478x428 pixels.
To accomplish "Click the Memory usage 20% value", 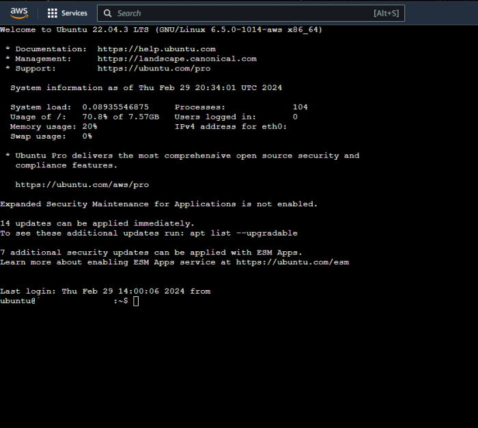I will (89, 126).
